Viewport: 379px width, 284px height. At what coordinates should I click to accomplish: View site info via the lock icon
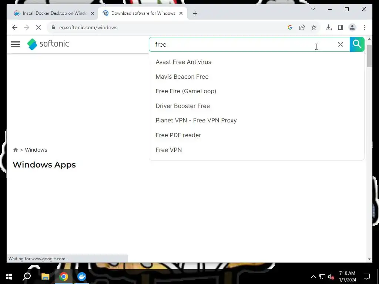53,27
